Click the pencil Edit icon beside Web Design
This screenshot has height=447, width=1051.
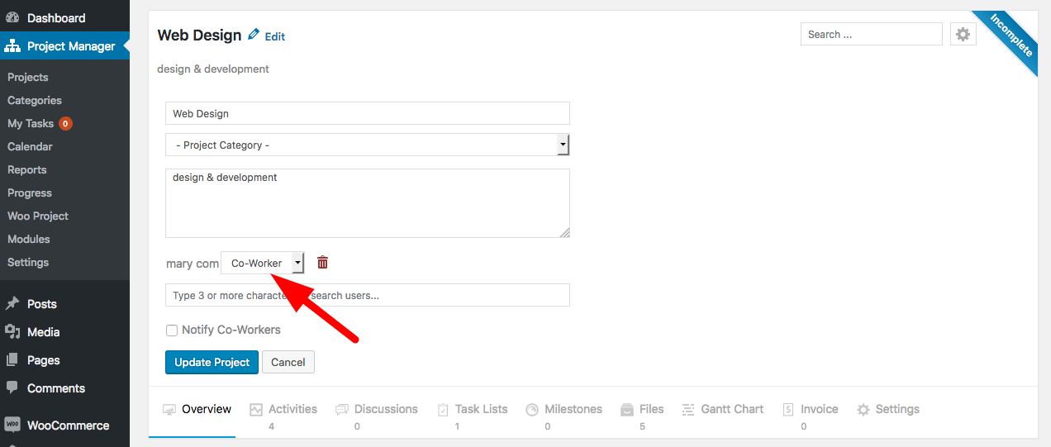(x=254, y=35)
